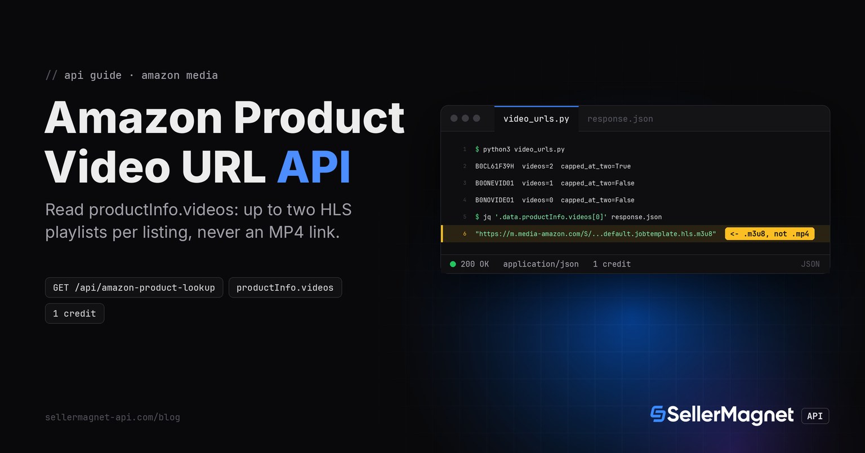865x453 pixels.
Task: Open the sellermagnet-api.com/blog link
Action: tap(113, 418)
